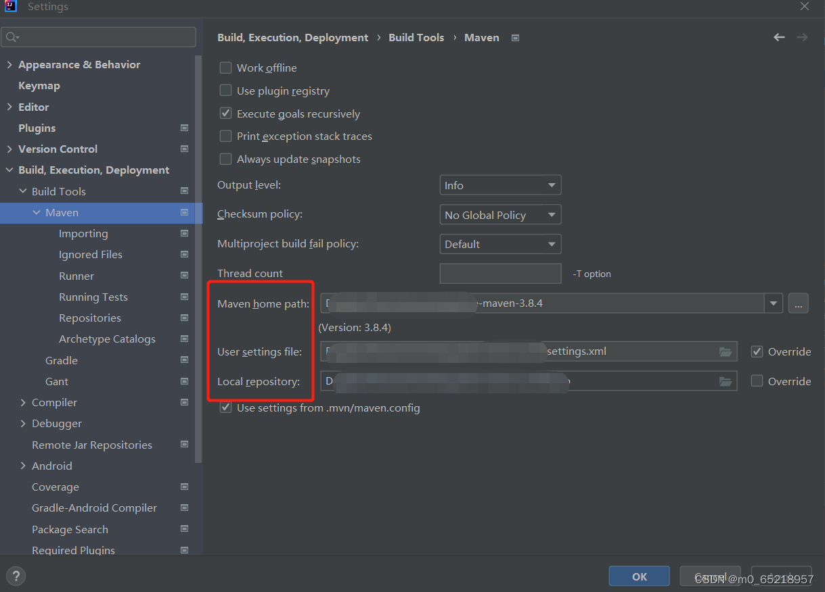Image resolution: width=825 pixels, height=592 pixels.
Task: Collapse the Maven tree node
Action: [37, 212]
